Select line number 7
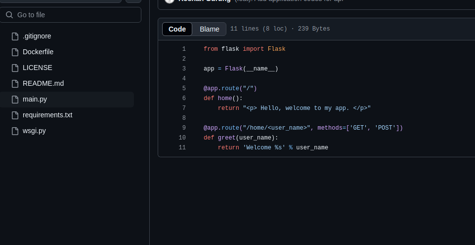This screenshot has height=245, width=475. pyautogui.click(x=184, y=108)
